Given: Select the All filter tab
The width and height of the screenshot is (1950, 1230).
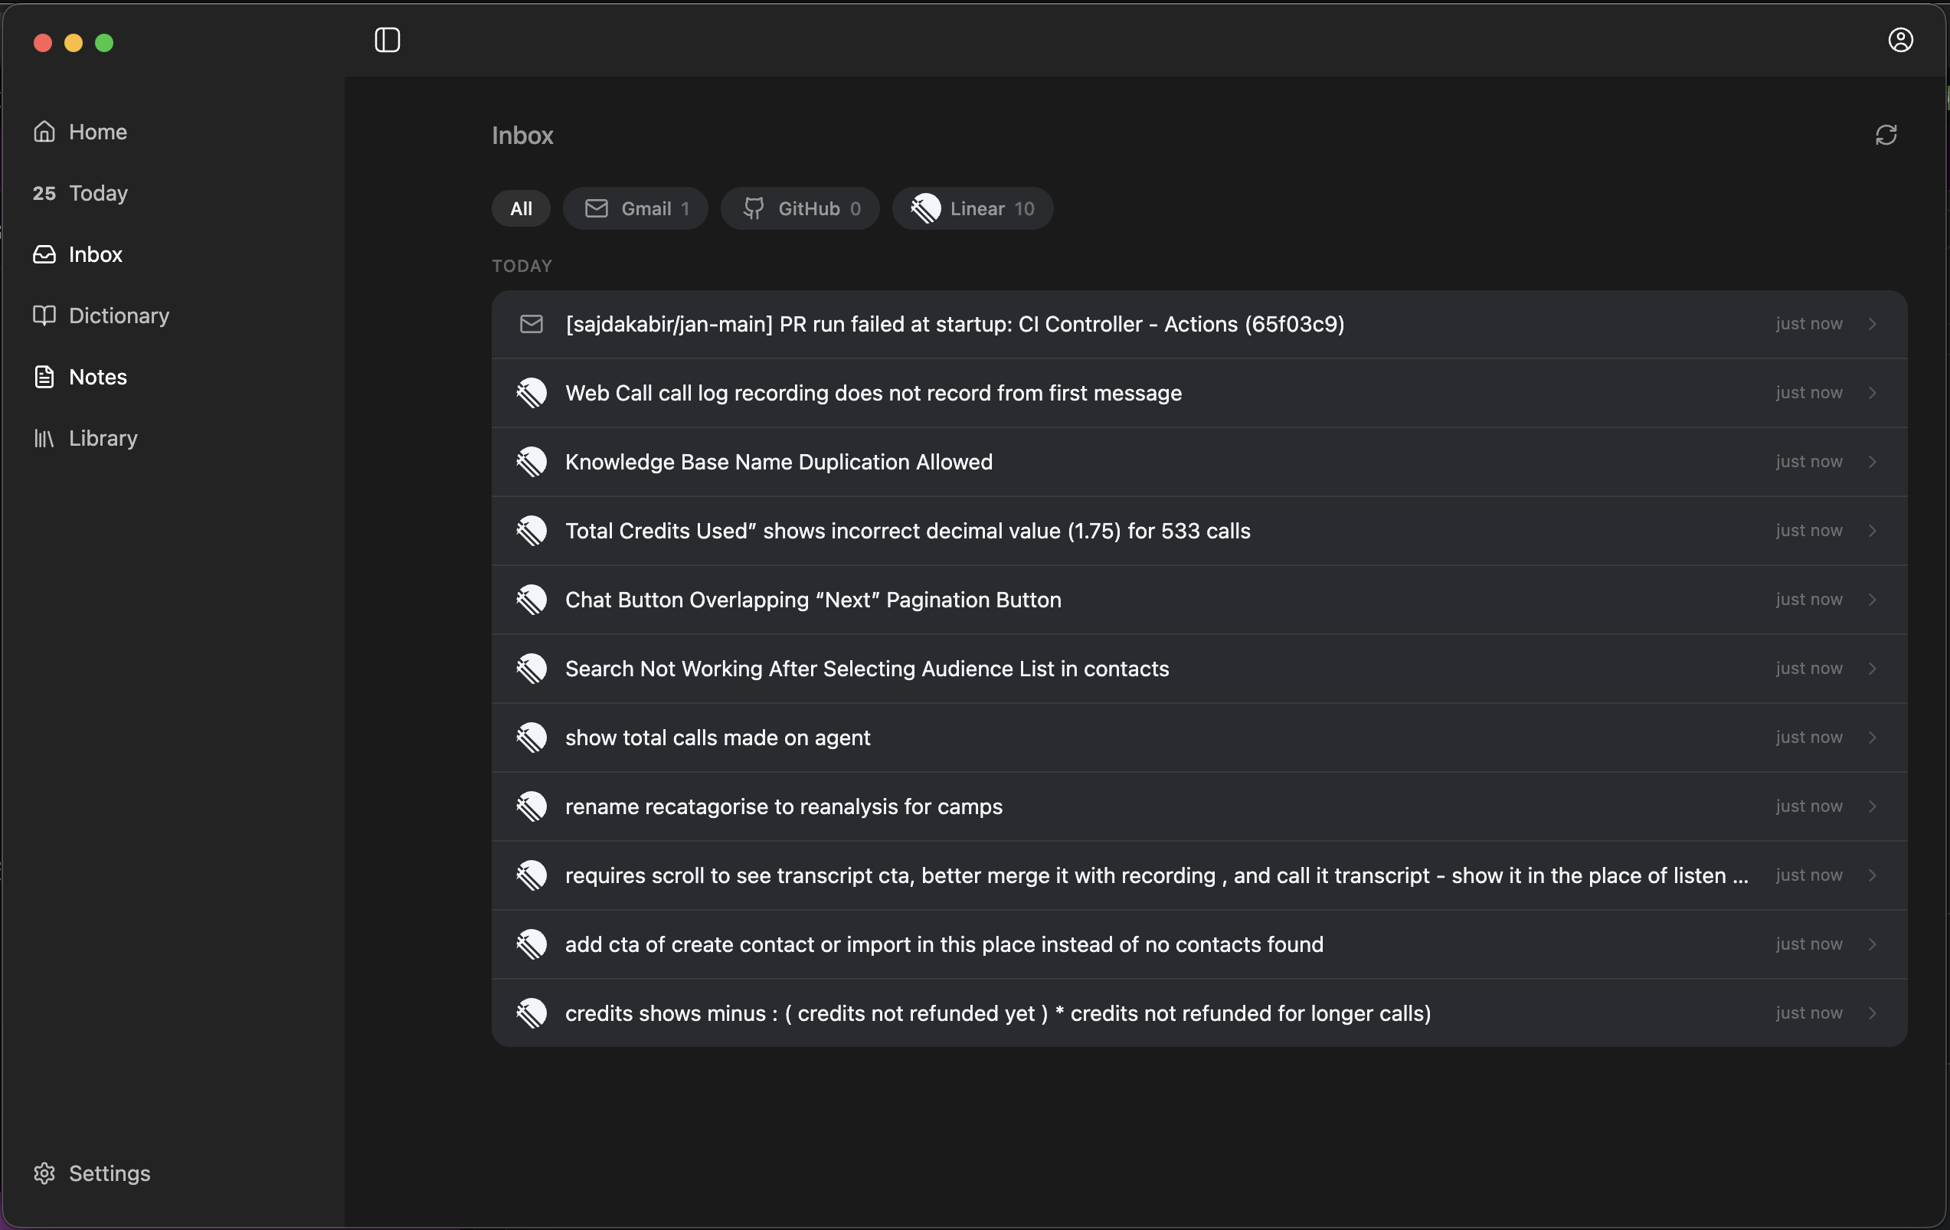Looking at the screenshot, I should tap(521, 209).
